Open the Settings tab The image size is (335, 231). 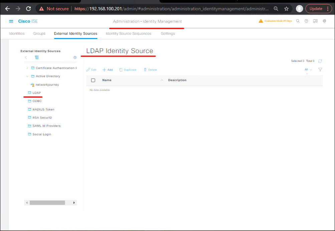click(x=168, y=33)
